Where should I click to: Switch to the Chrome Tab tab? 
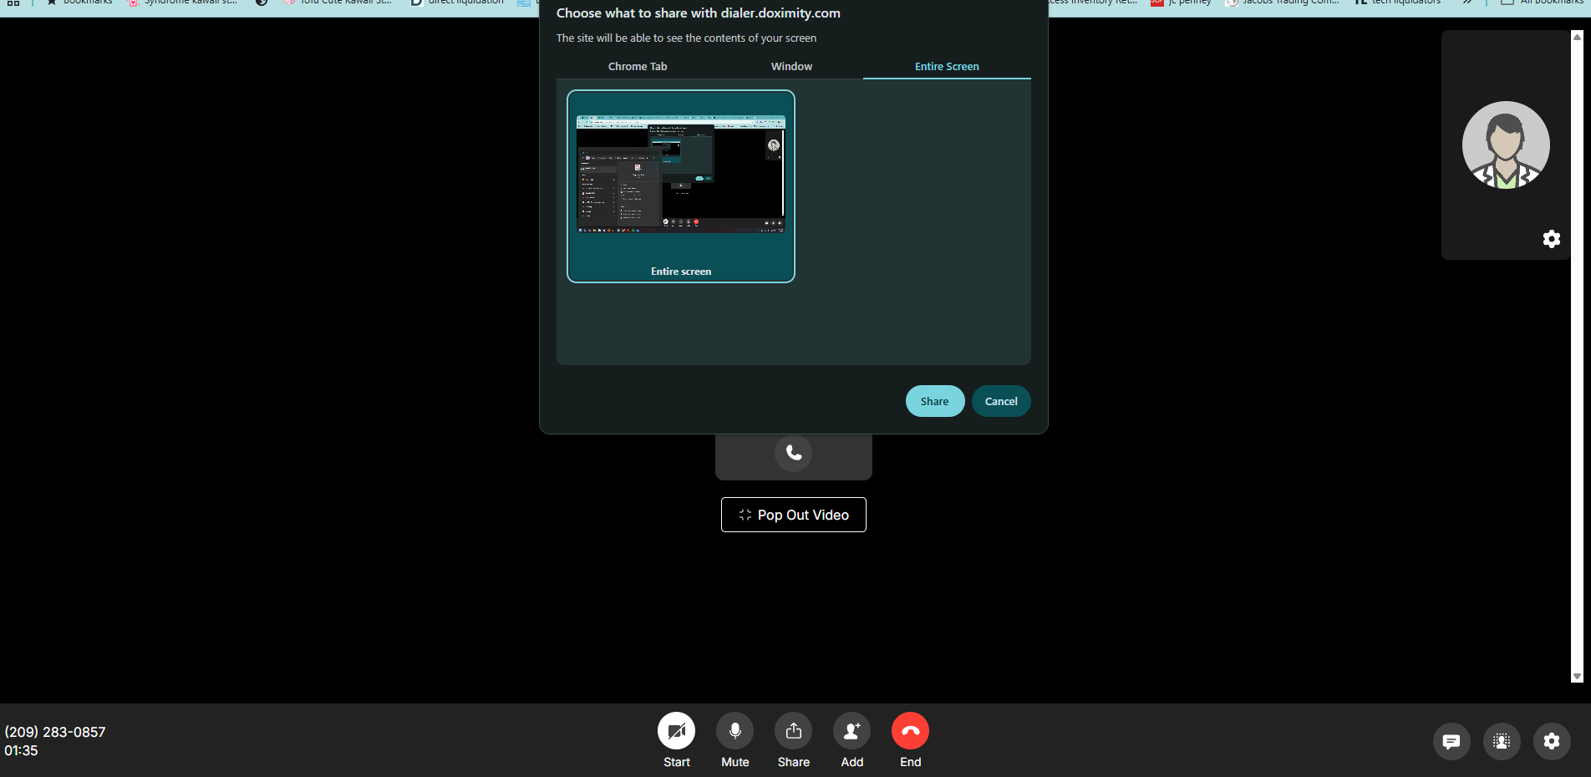click(x=638, y=67)
